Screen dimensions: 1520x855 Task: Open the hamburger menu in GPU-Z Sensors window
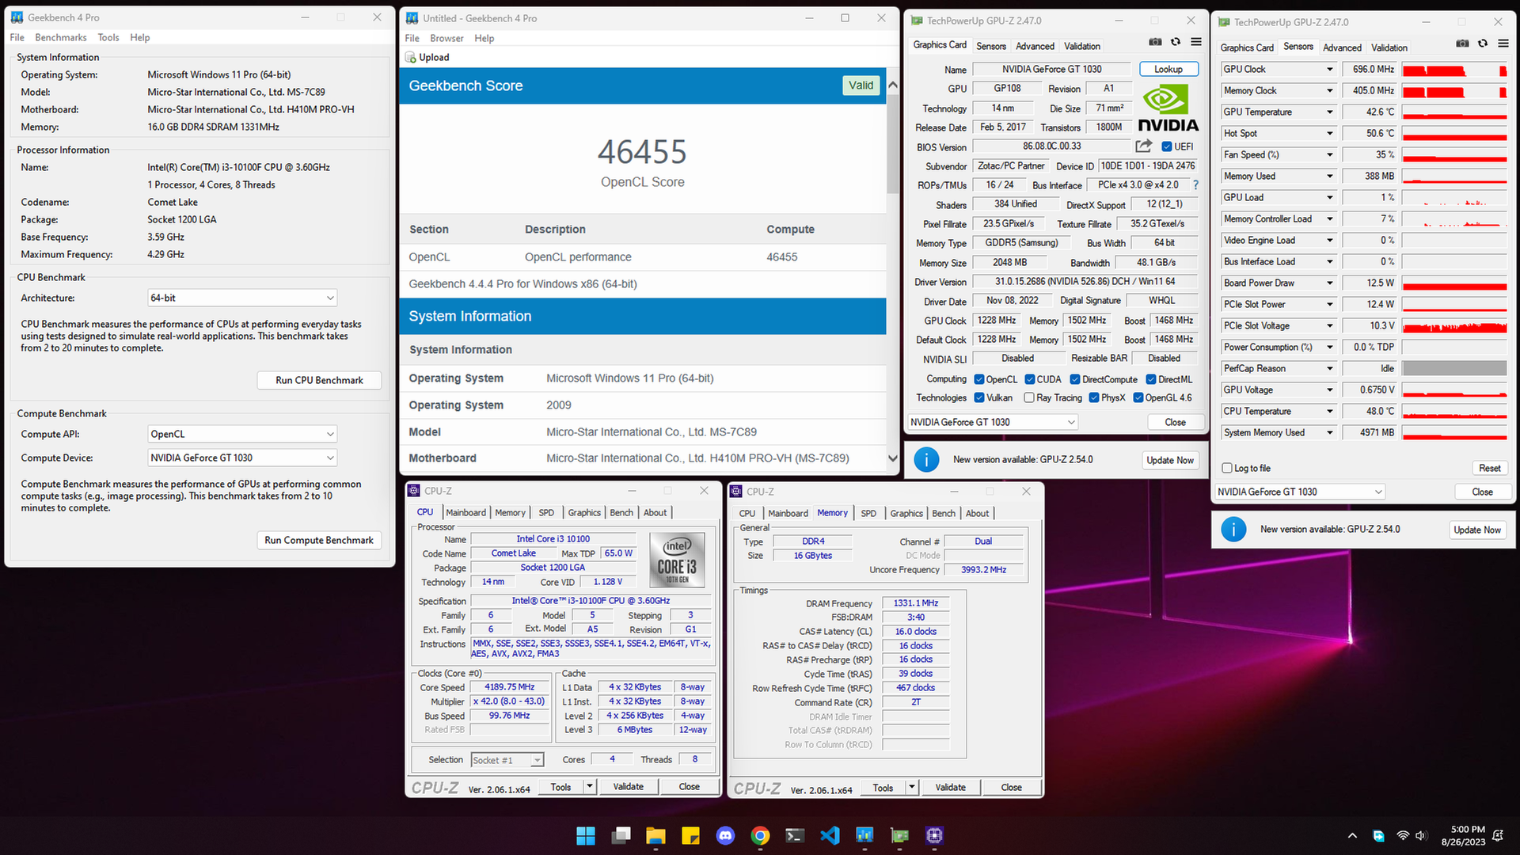pos(1503,44)
